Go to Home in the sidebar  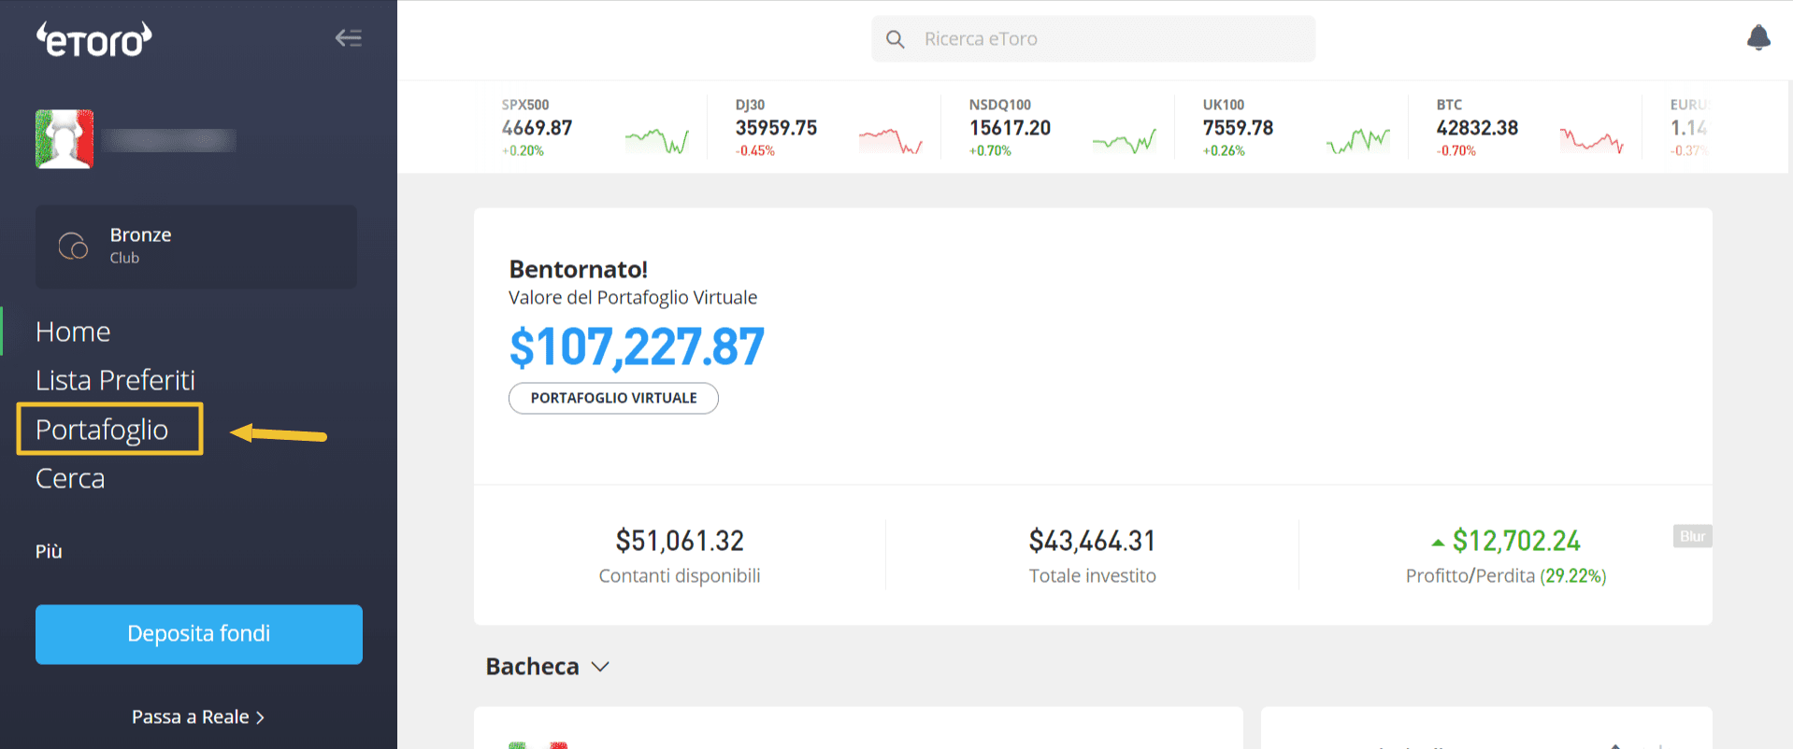[73, 332]
